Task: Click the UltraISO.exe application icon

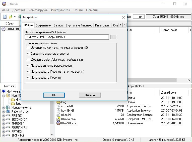Action: pyautogui.click(x=59, y=123)
